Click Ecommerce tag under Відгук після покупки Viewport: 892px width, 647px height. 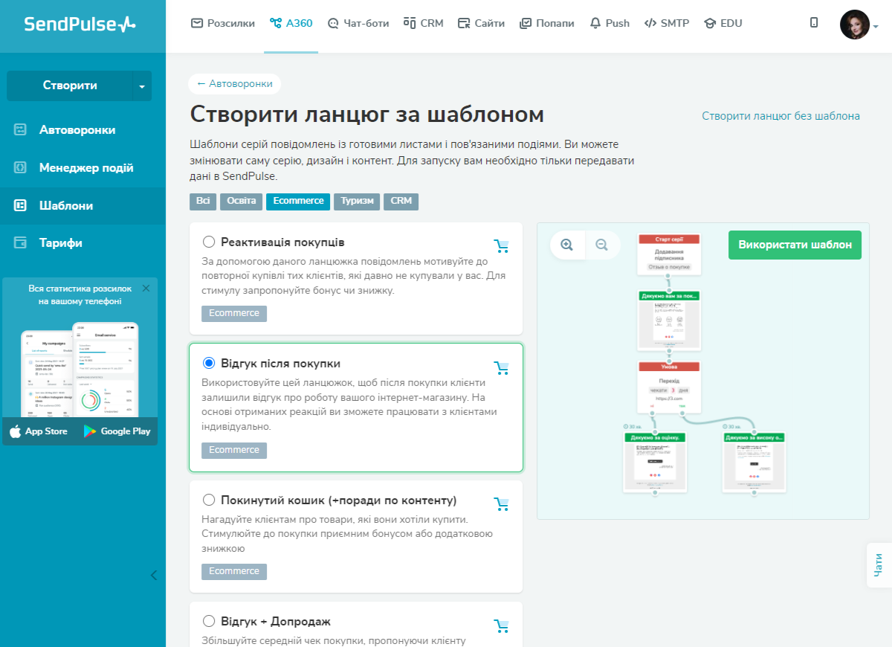(234, 450)
